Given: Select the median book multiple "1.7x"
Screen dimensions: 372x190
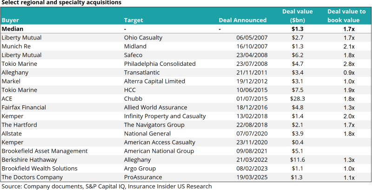Looking at the screenshot, I should pos(348,29).
